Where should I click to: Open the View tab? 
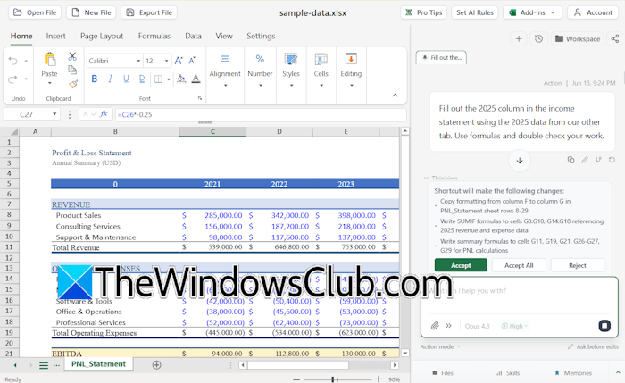[224, 36]
